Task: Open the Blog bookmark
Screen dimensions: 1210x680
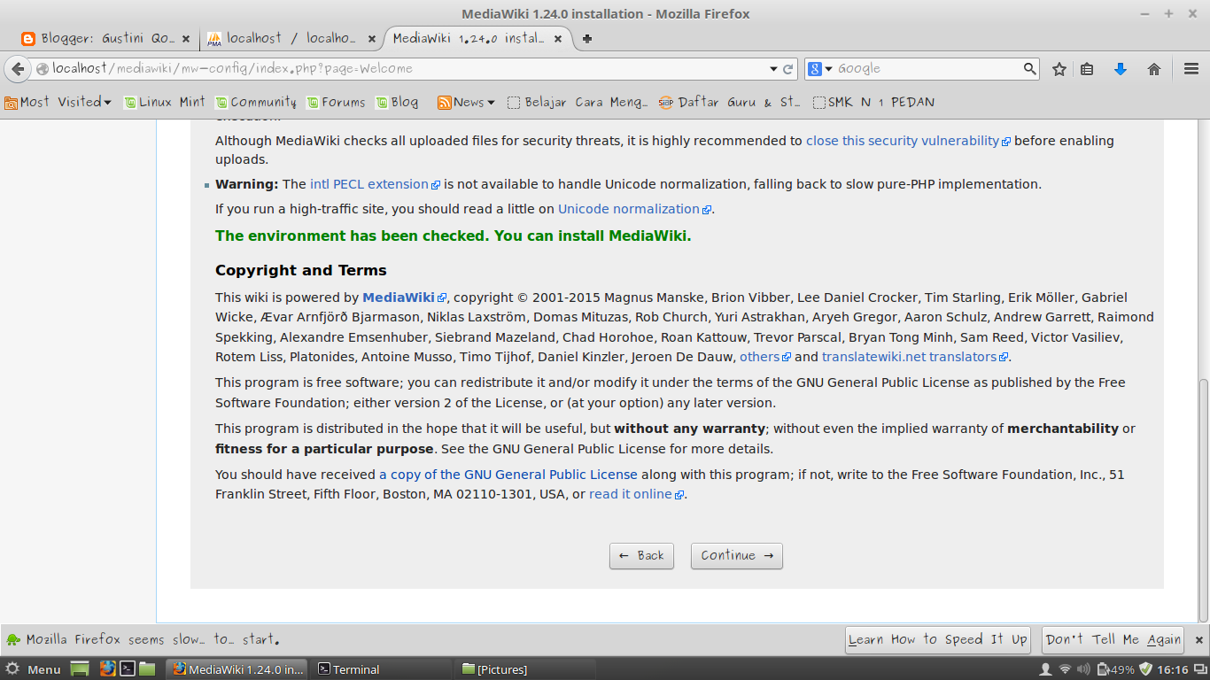Action: [397, 102]
